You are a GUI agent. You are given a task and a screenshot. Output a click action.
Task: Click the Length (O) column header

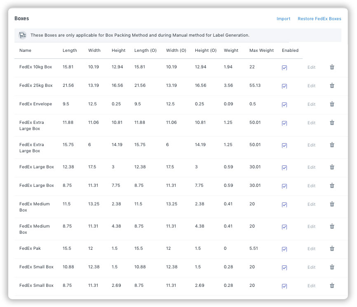(145, 51)
